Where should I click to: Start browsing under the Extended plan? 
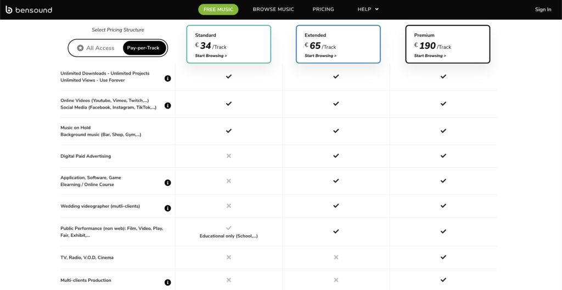pos(321,56)
